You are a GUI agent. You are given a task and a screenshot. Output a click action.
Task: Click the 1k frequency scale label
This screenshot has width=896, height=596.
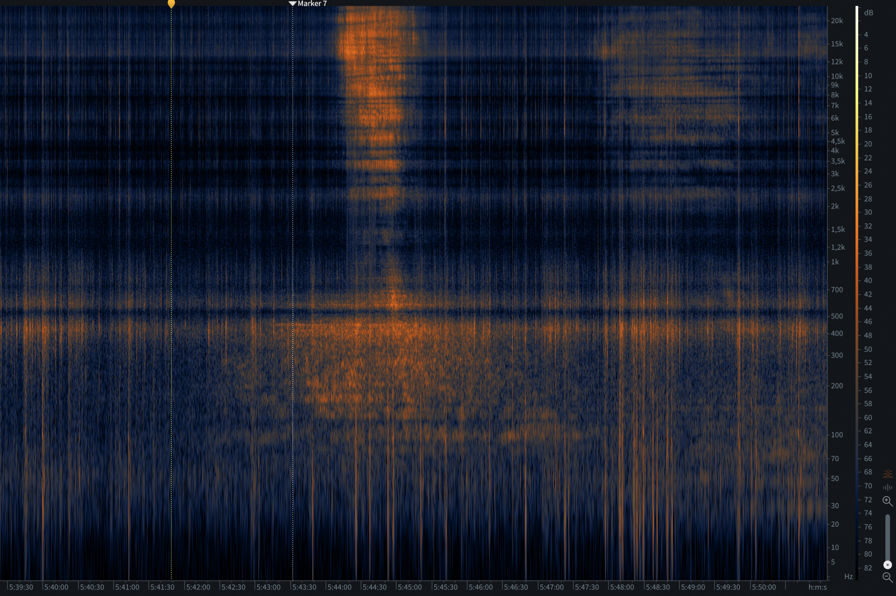pyautogui.click(x=835, y=262)
